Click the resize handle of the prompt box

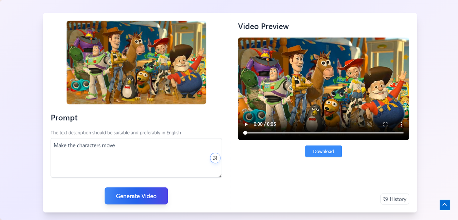click(220, 175)
